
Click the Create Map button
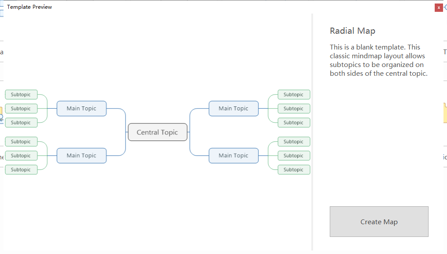pyautogui.click(x=379, y=222)
